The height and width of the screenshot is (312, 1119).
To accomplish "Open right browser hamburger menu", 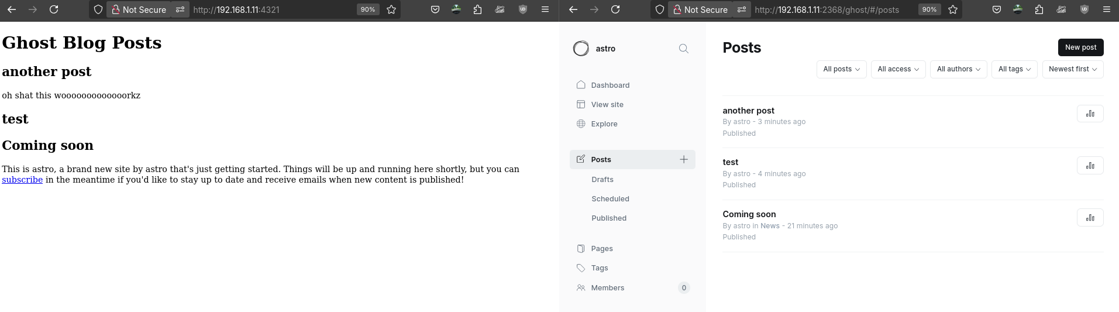I will click(x=1107, y=9).
